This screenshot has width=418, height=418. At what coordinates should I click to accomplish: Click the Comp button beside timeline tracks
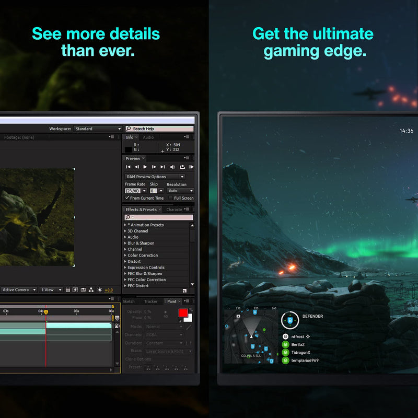coord(117,326)
